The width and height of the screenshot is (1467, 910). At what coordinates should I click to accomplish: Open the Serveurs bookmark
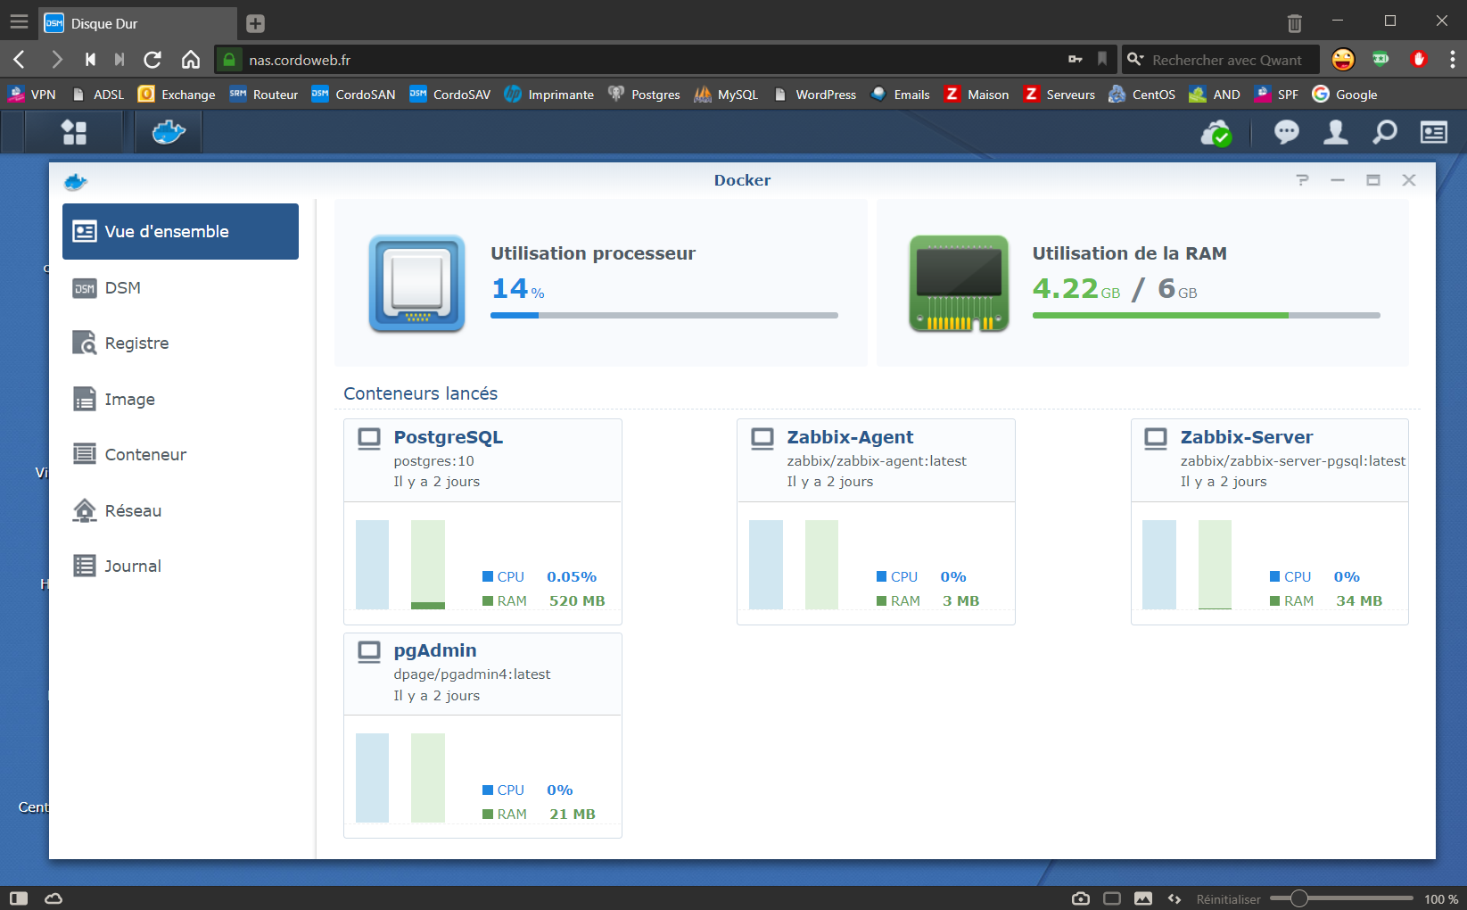pyautogui.click(x=1059, y=95)
